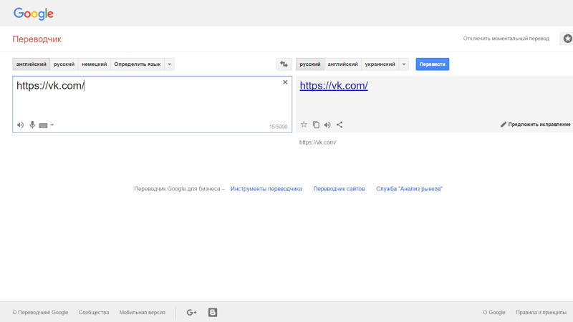The height and width of the screenshot is (322, 573).
Task: Open Мобильная версия footer link
Action: point(142,313)
